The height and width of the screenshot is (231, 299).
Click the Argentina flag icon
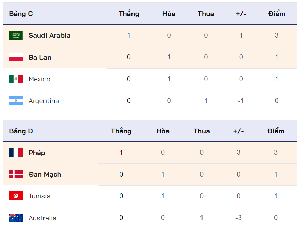[x=16, y=101]
